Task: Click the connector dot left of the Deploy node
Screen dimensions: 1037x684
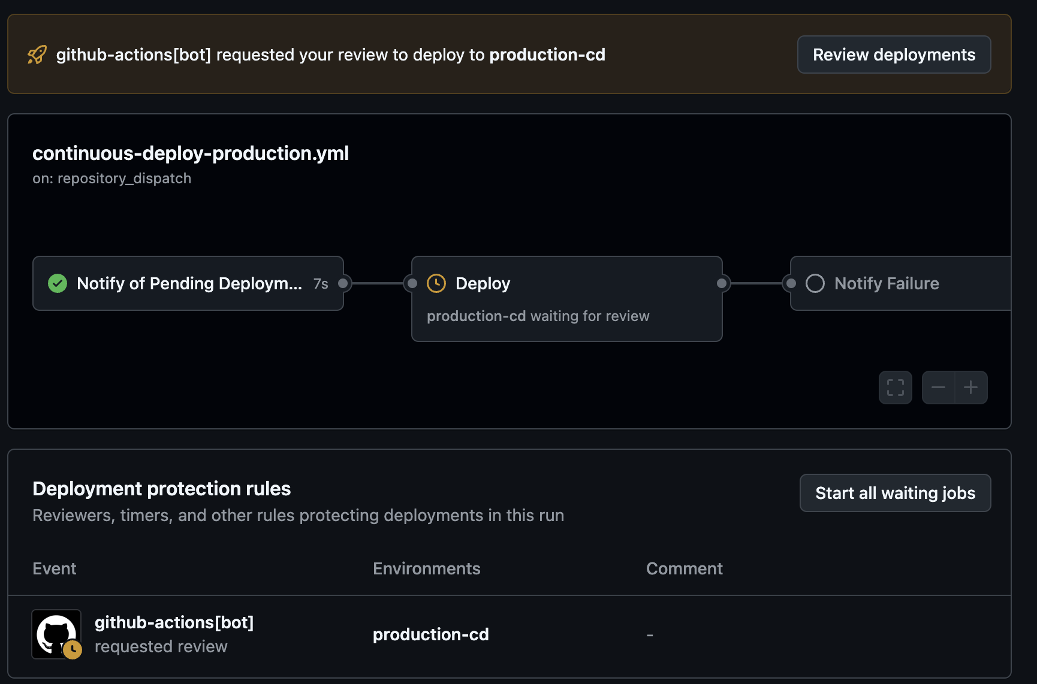Action: pos(411,283)
